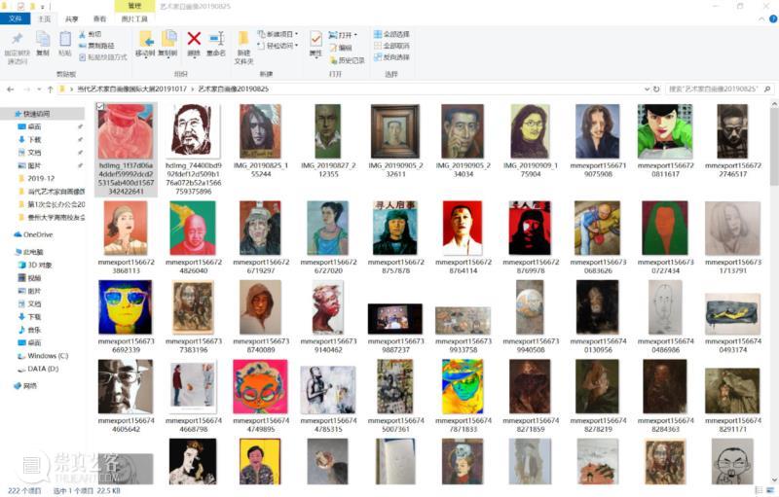Open the 2019-12 folder in quick access
The width and height of the screenshot is (779, 497).
coord(37,179)
